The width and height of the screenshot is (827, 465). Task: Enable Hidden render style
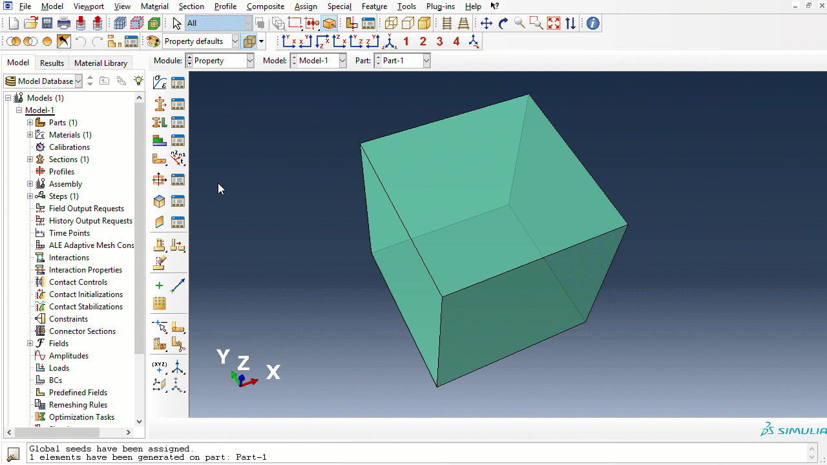408,23
